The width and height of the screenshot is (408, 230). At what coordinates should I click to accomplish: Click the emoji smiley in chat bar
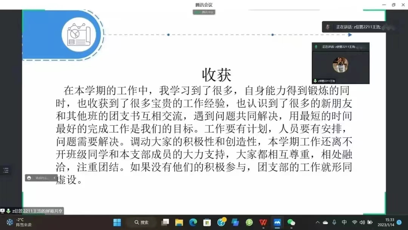(x=29, y=178)
